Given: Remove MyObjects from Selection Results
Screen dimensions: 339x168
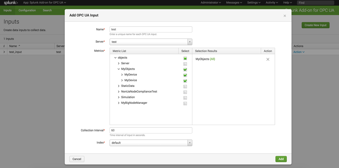Looking at the screenshot, I should coord(268,59).
